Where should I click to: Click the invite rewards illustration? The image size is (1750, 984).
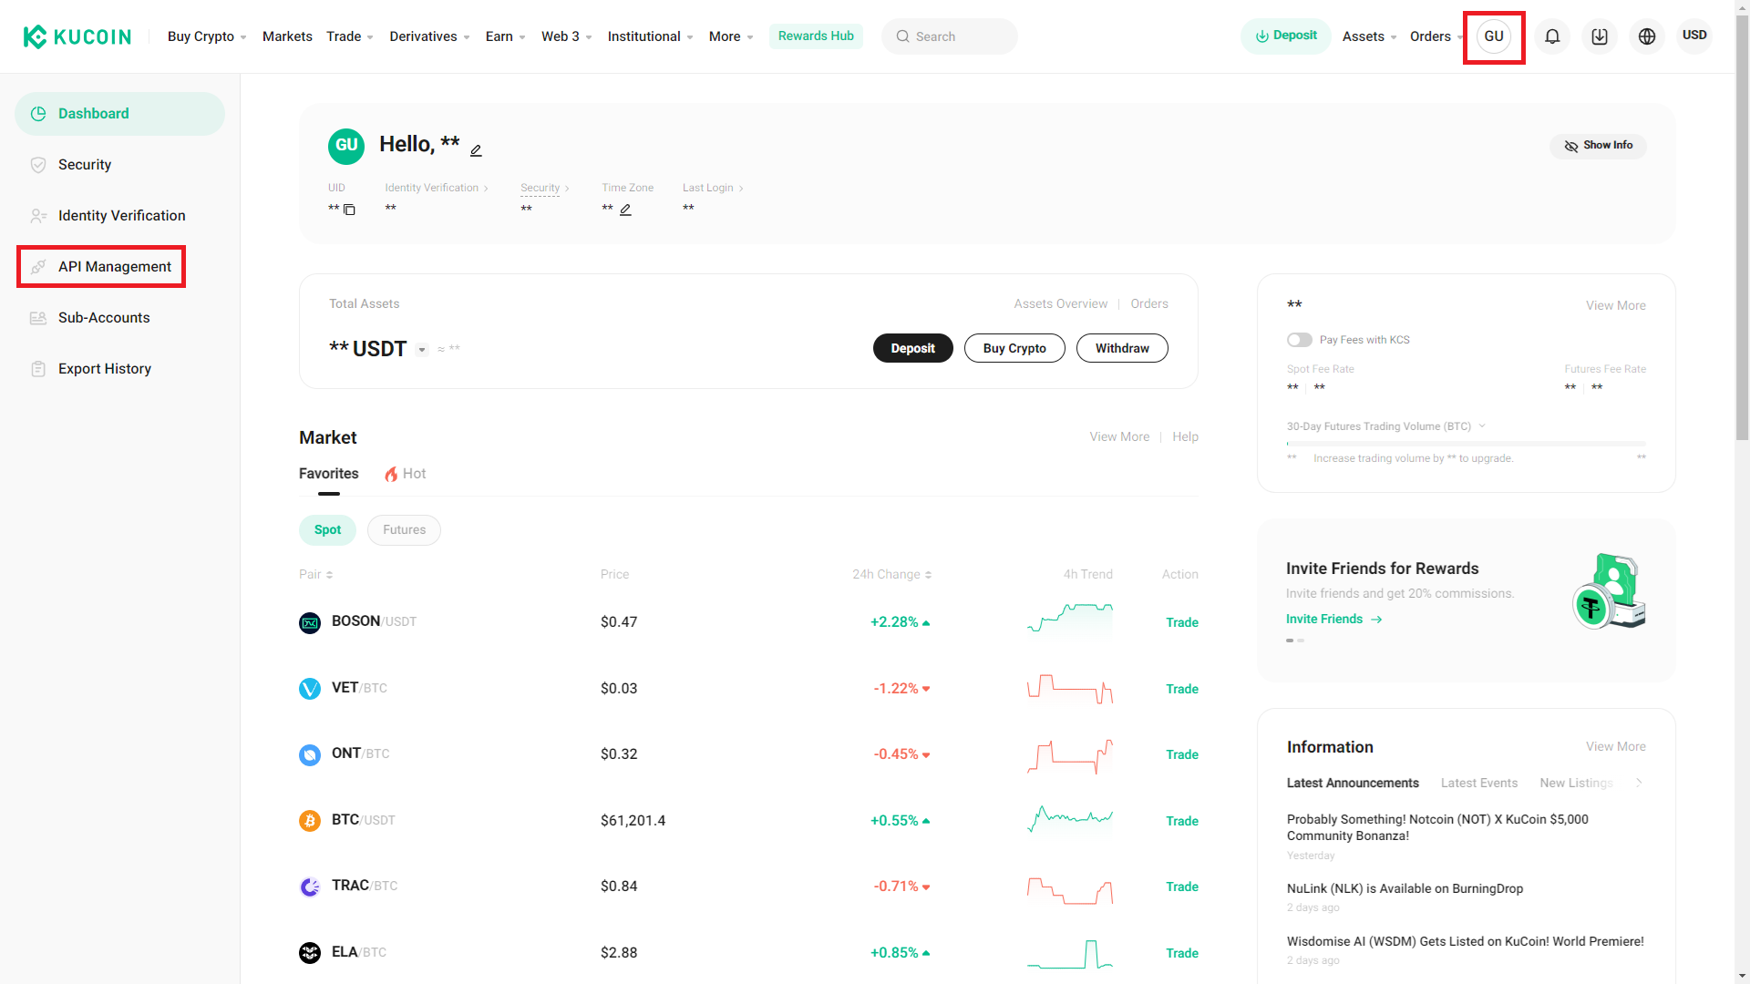coord(1610,590)
